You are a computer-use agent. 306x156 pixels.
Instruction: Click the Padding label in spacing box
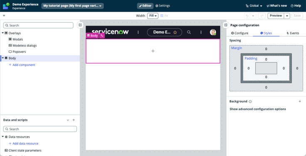click(251, 58)
